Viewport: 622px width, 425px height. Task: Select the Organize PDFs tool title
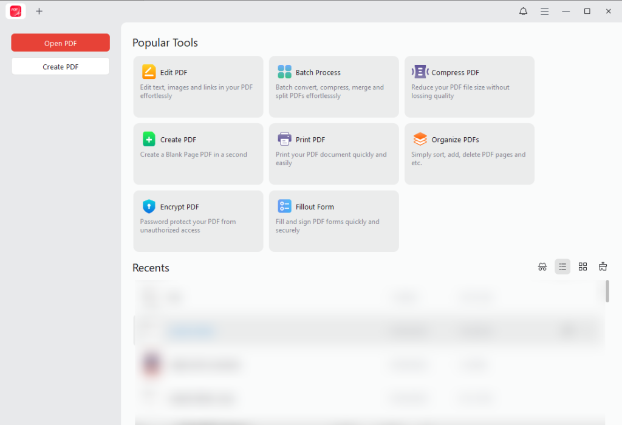(x=455, y=140)
